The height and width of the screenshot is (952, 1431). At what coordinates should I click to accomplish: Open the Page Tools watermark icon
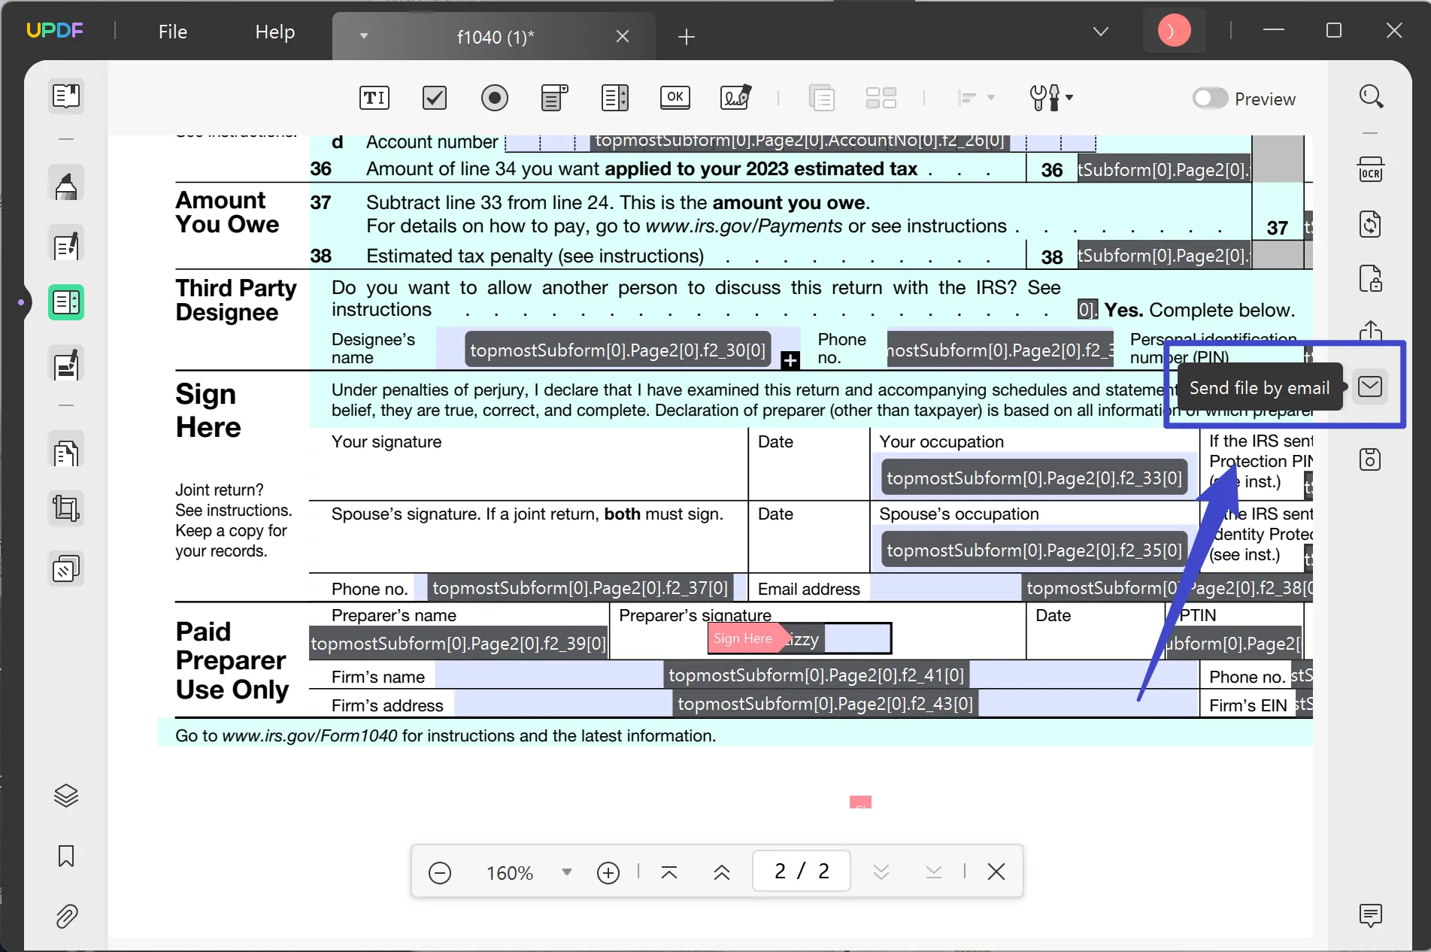click(66, 569)
